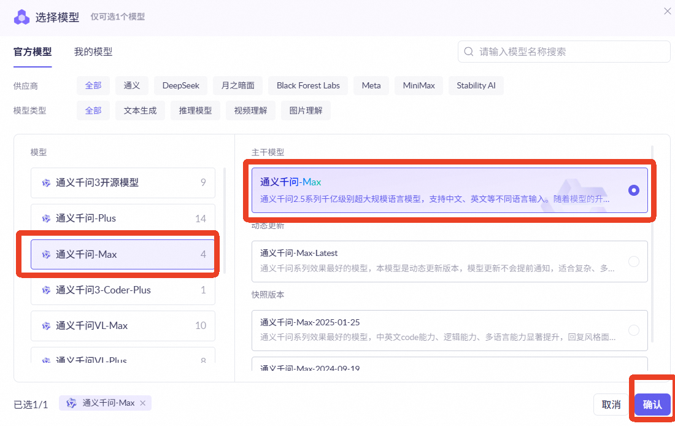Filter suppliers by 全部
675x426 pixels.
(x=93, y=86)
